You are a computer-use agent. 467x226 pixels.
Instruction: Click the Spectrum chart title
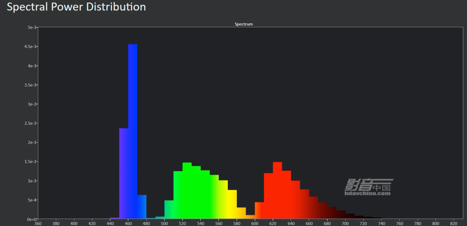[x=244, y=24]
